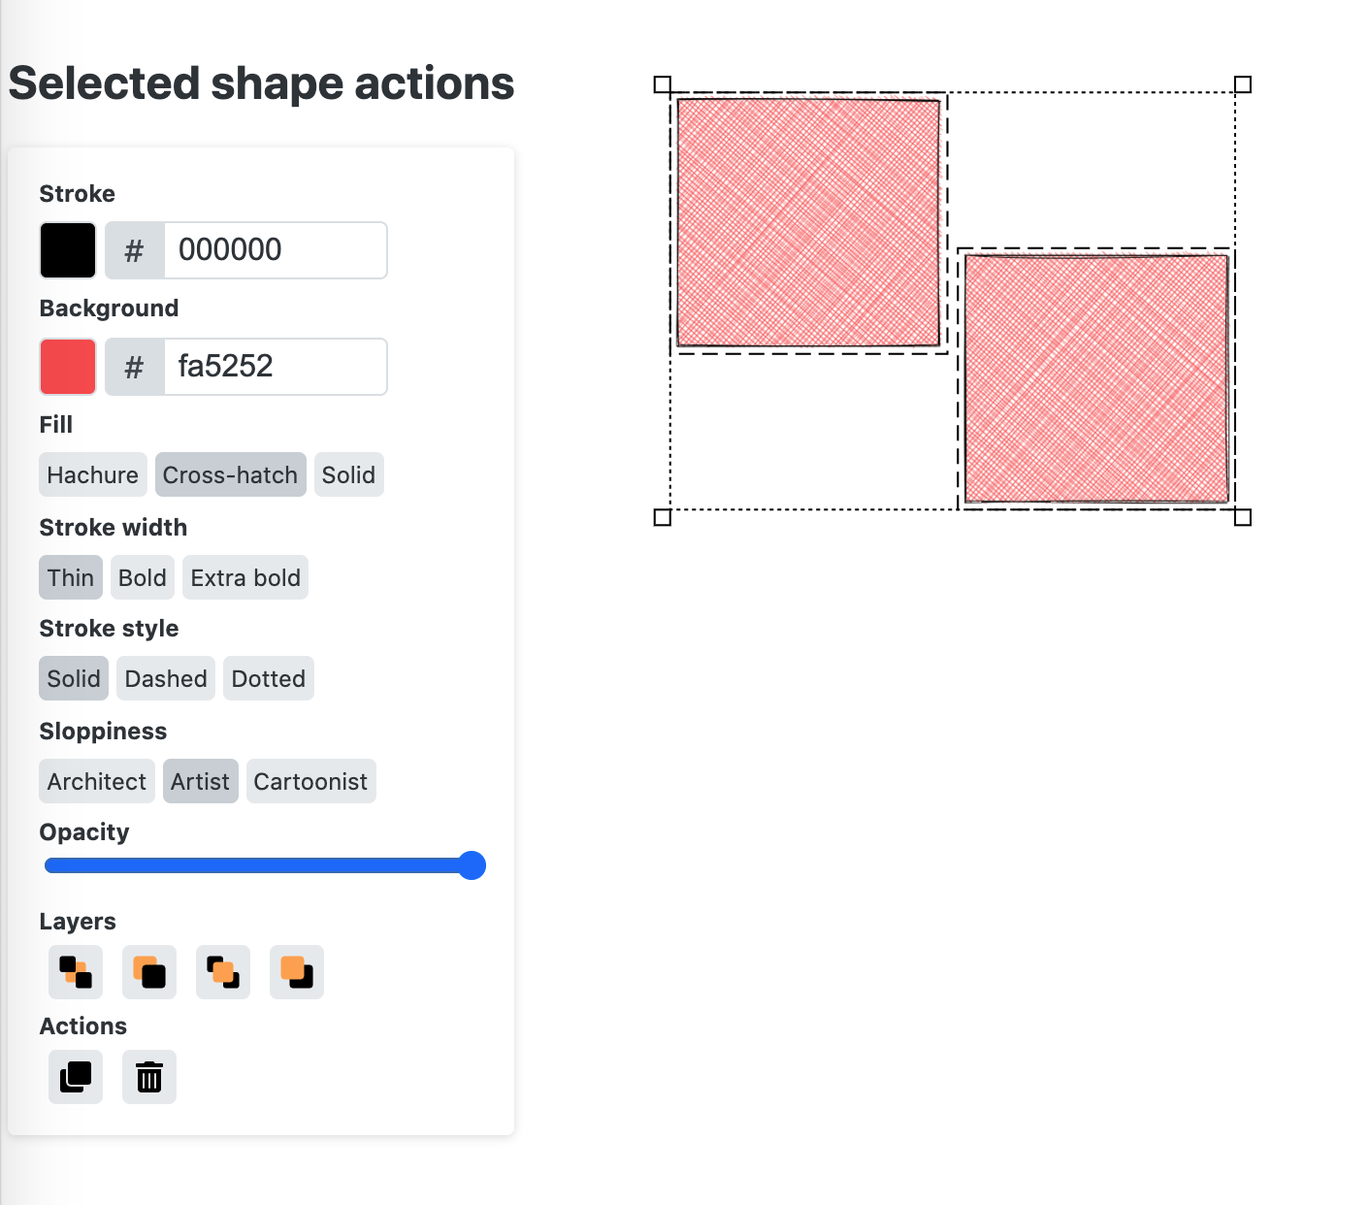Select Extra bold stroke width

point(245,577)
